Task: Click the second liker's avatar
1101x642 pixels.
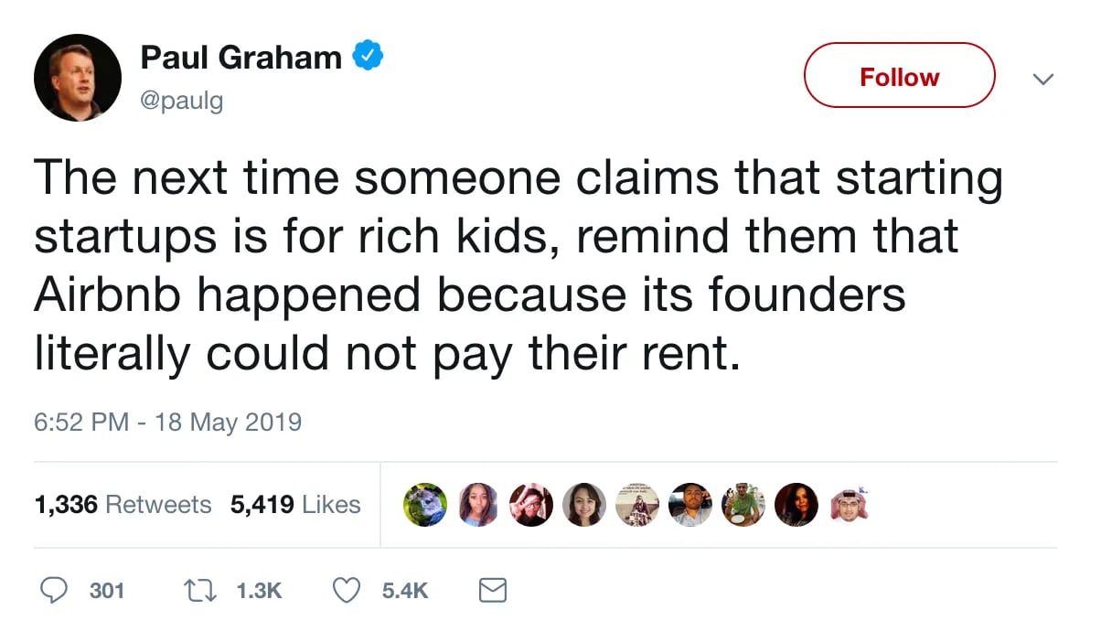Action: click(x=478, y=505)
